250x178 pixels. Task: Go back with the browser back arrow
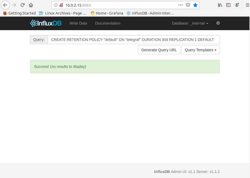pyautogui.click(x=5, y=5)
